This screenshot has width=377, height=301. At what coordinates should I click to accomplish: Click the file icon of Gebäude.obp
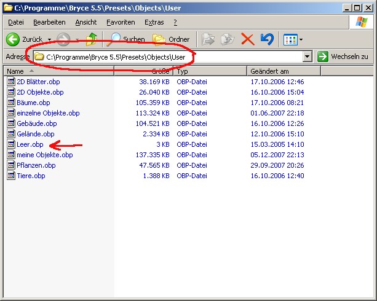pos(11,123)
